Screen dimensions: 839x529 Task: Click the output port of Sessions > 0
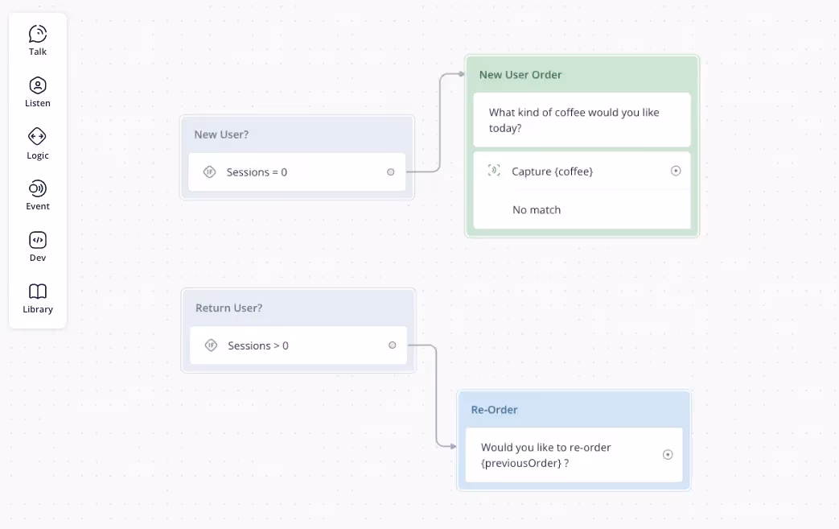(x=393, y=345)
